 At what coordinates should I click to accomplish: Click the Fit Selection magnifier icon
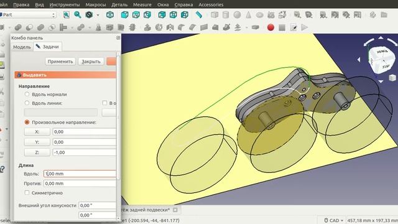(77, 15)
